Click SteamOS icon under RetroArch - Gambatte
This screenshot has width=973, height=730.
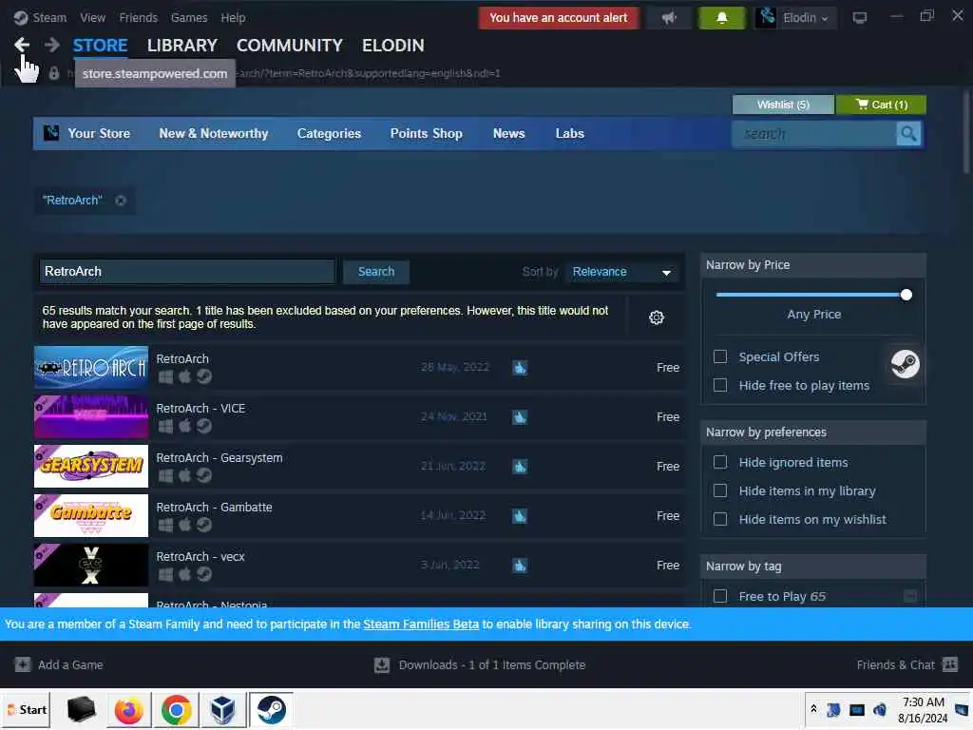pyautogui.click(x=204, y=525)
